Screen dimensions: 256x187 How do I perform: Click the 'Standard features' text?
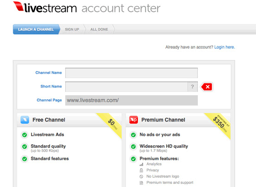click(50, 159)
